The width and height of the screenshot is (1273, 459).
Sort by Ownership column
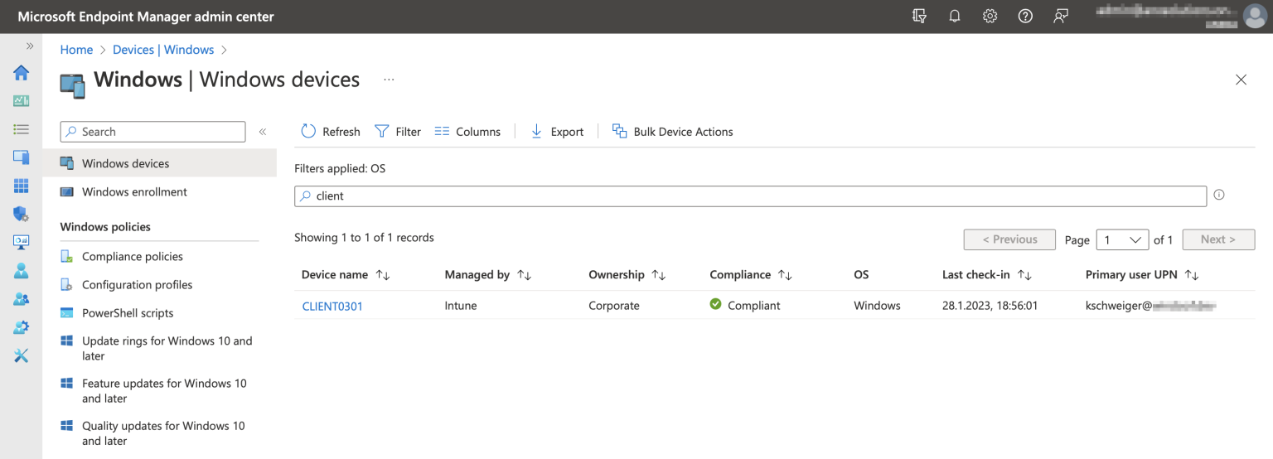pos(627,274)
